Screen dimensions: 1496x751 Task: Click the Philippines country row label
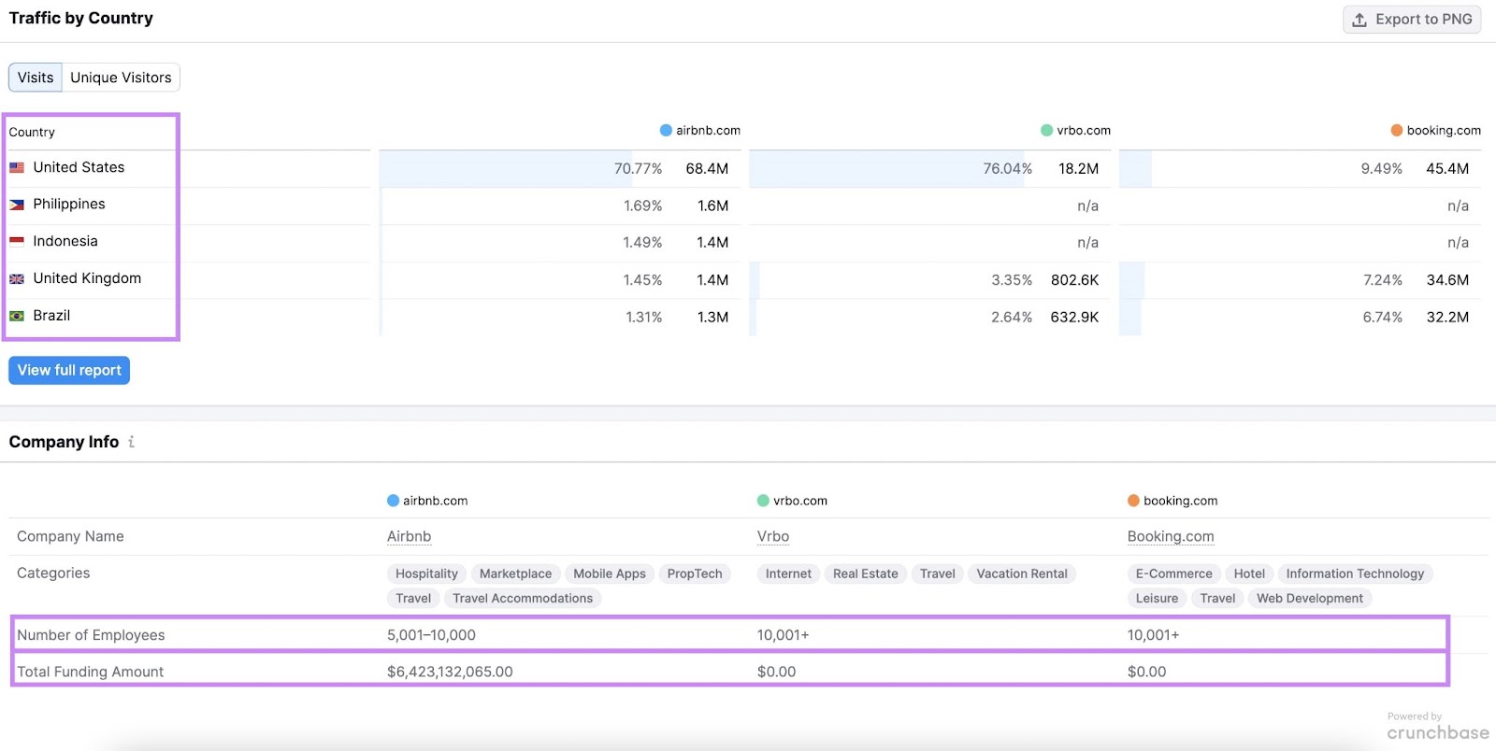point(69,205)
